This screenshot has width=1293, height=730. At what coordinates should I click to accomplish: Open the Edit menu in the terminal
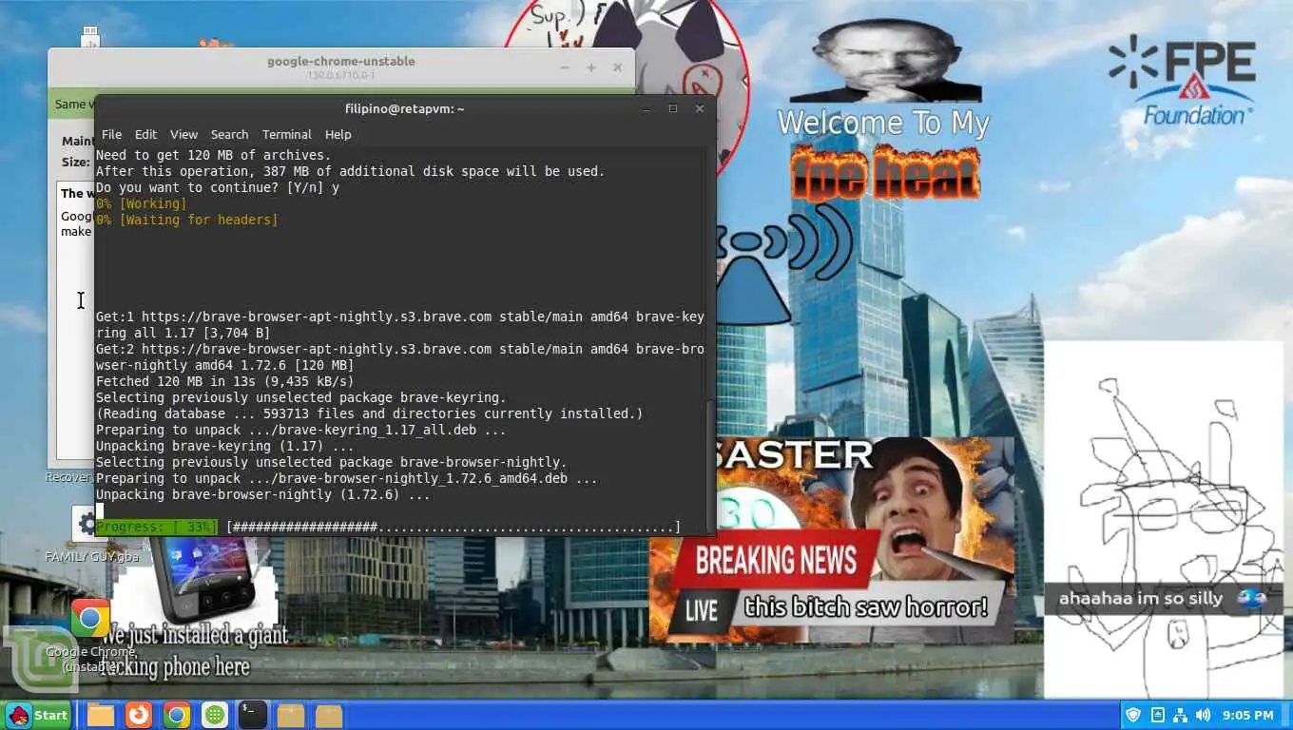145,134
